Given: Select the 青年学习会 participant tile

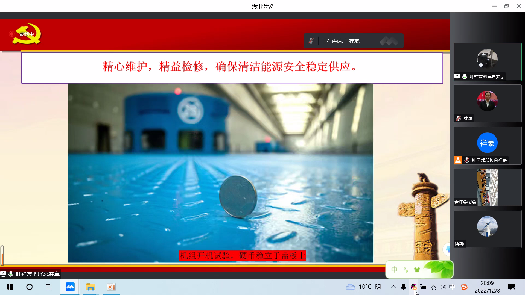Looking at the screenshot, I should click(487, 187).
